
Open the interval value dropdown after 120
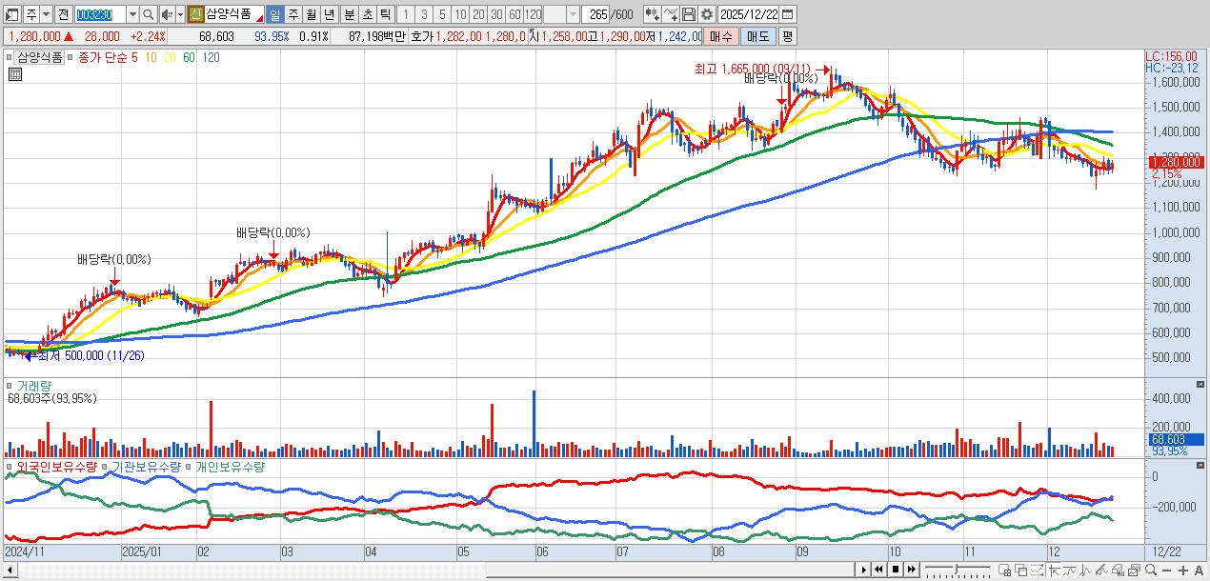(x=573, y=14)
